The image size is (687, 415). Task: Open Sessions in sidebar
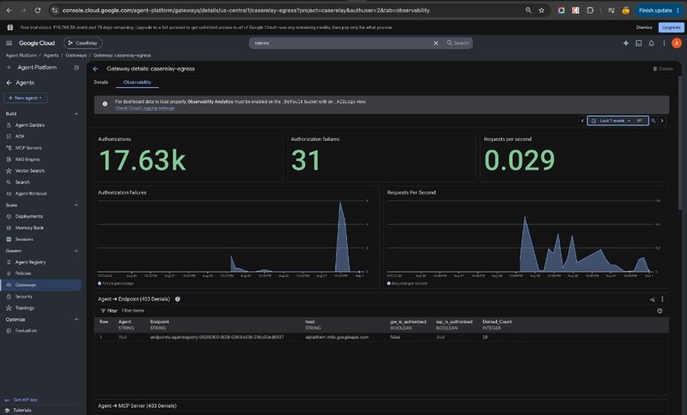[24, 239]
